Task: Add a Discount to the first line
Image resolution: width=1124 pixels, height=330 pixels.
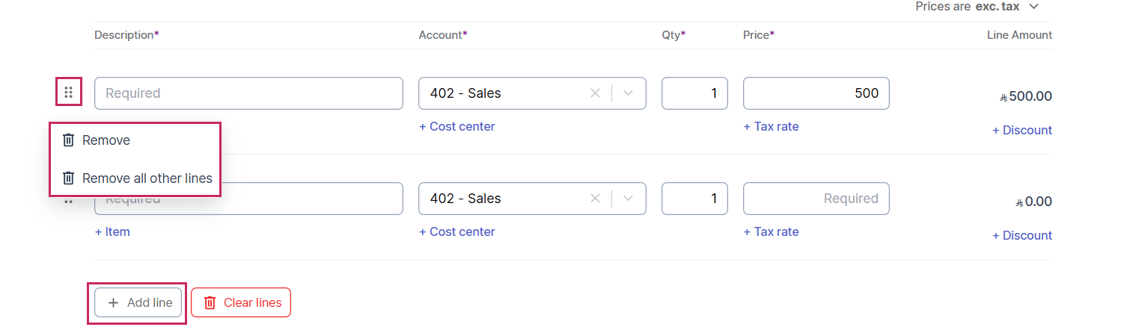Action: coord(1021,131)
